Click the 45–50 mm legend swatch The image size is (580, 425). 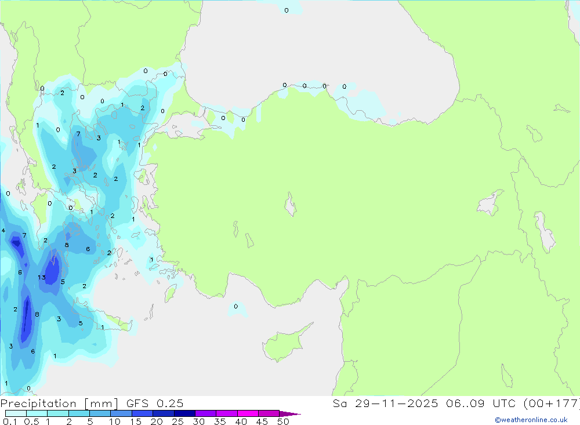coord(269,413)
